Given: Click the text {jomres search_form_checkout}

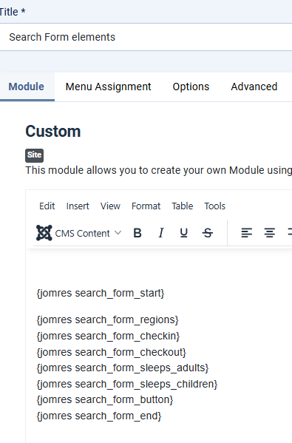Looking at the screenshot, I should click(x=112, y=352).
